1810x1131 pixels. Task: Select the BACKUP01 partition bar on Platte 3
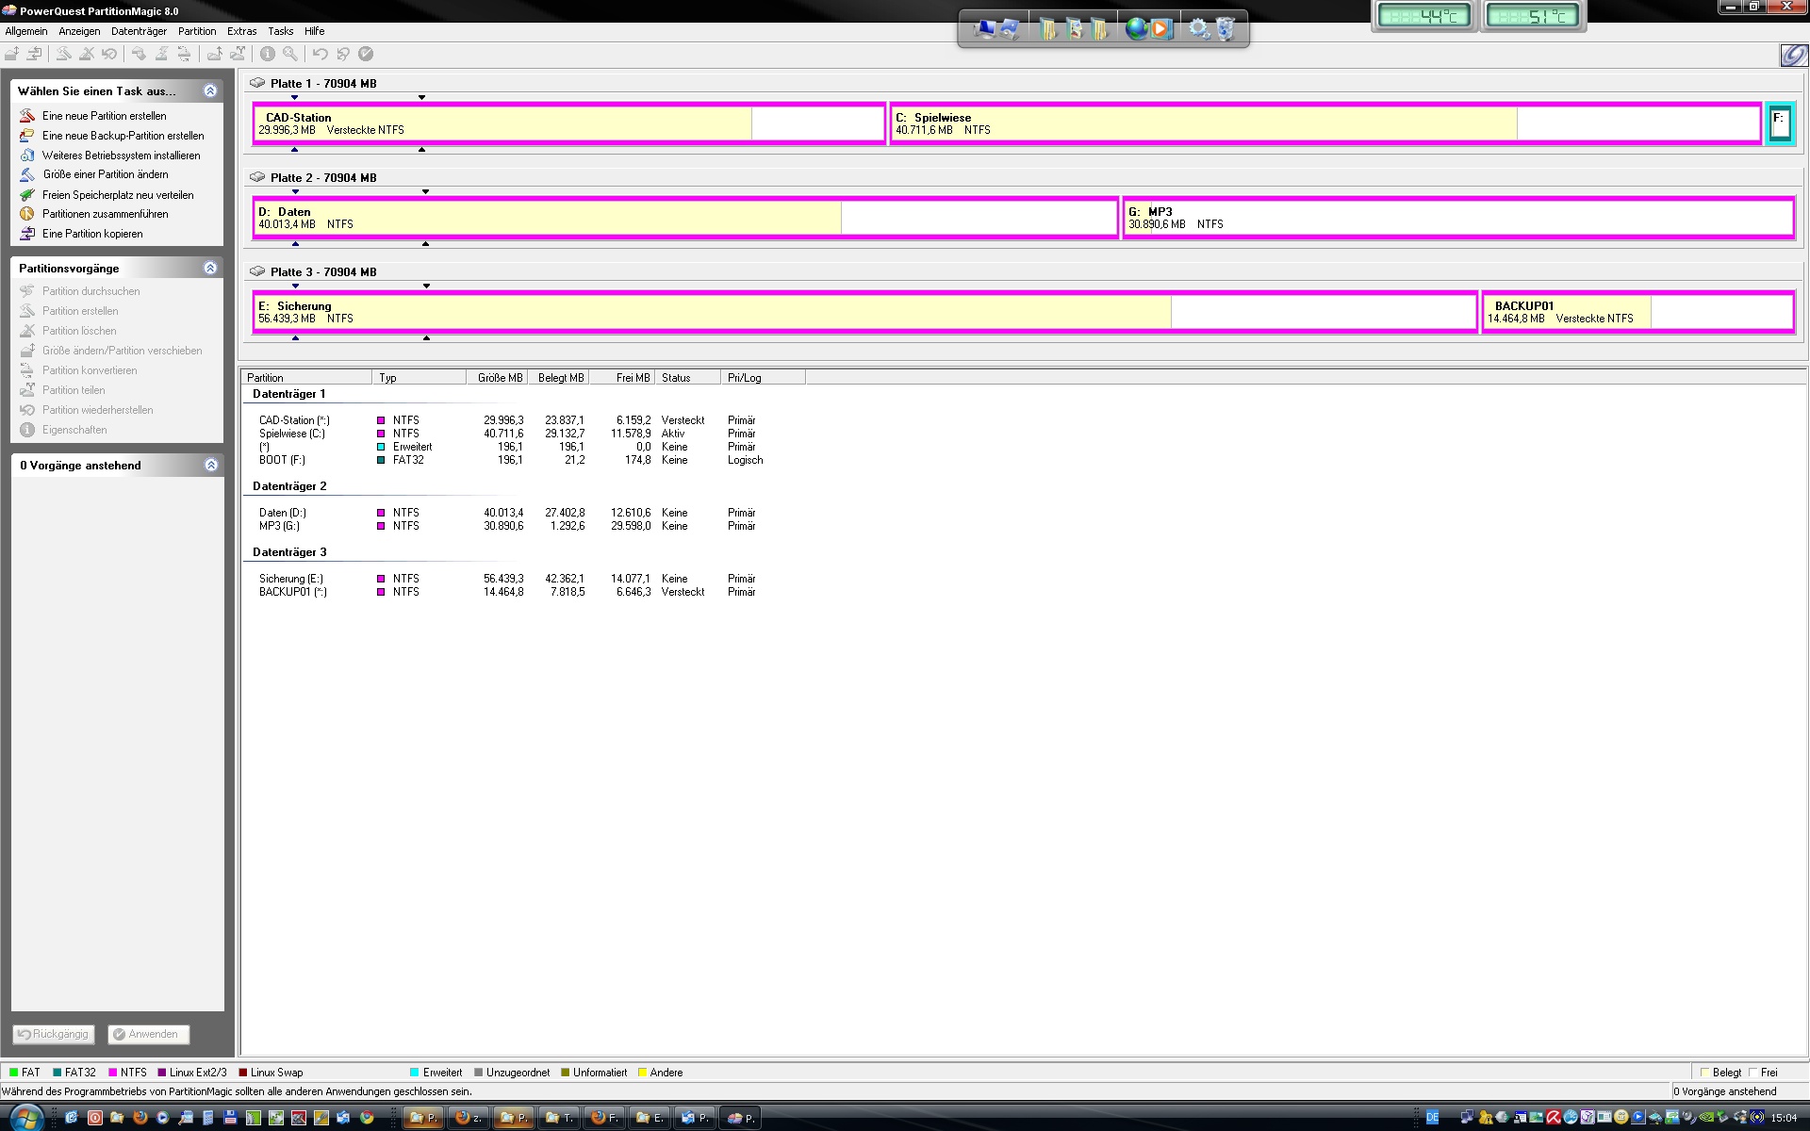click(x=1637, y=312)
